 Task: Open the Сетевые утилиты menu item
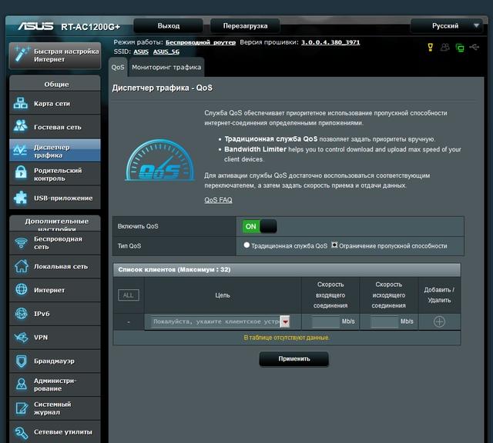(55, 432)
